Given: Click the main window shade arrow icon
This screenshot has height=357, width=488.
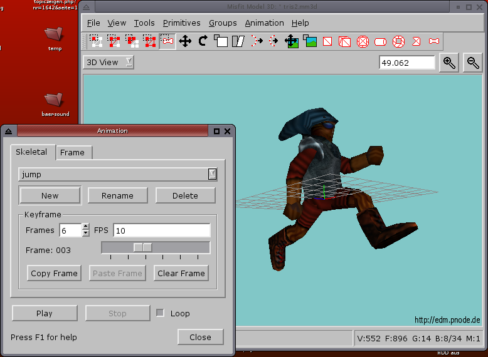Looking at the screenshot, I should click(x=87, y=7).
